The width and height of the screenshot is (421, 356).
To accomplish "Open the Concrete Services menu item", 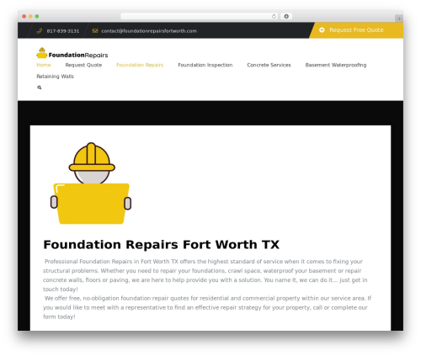I will (269, 65).
